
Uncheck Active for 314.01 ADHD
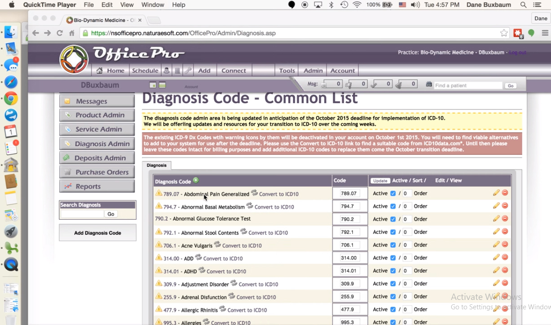pyautogui.click(x=393, y=271)
